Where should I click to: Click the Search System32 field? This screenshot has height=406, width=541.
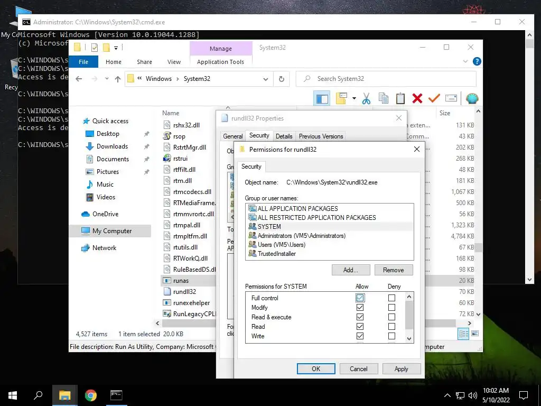coord(386,79)
